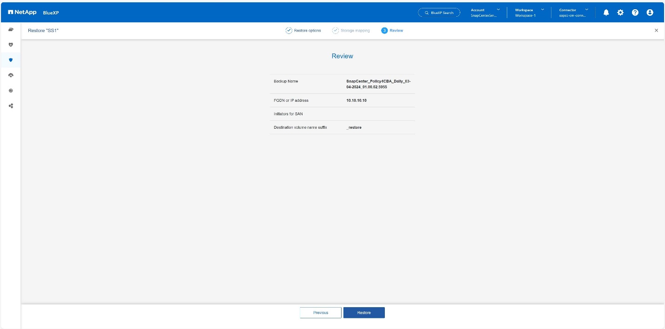
Task: Click the step 3 Review circle
Action: pyautogui.click(x=384, y=30)
